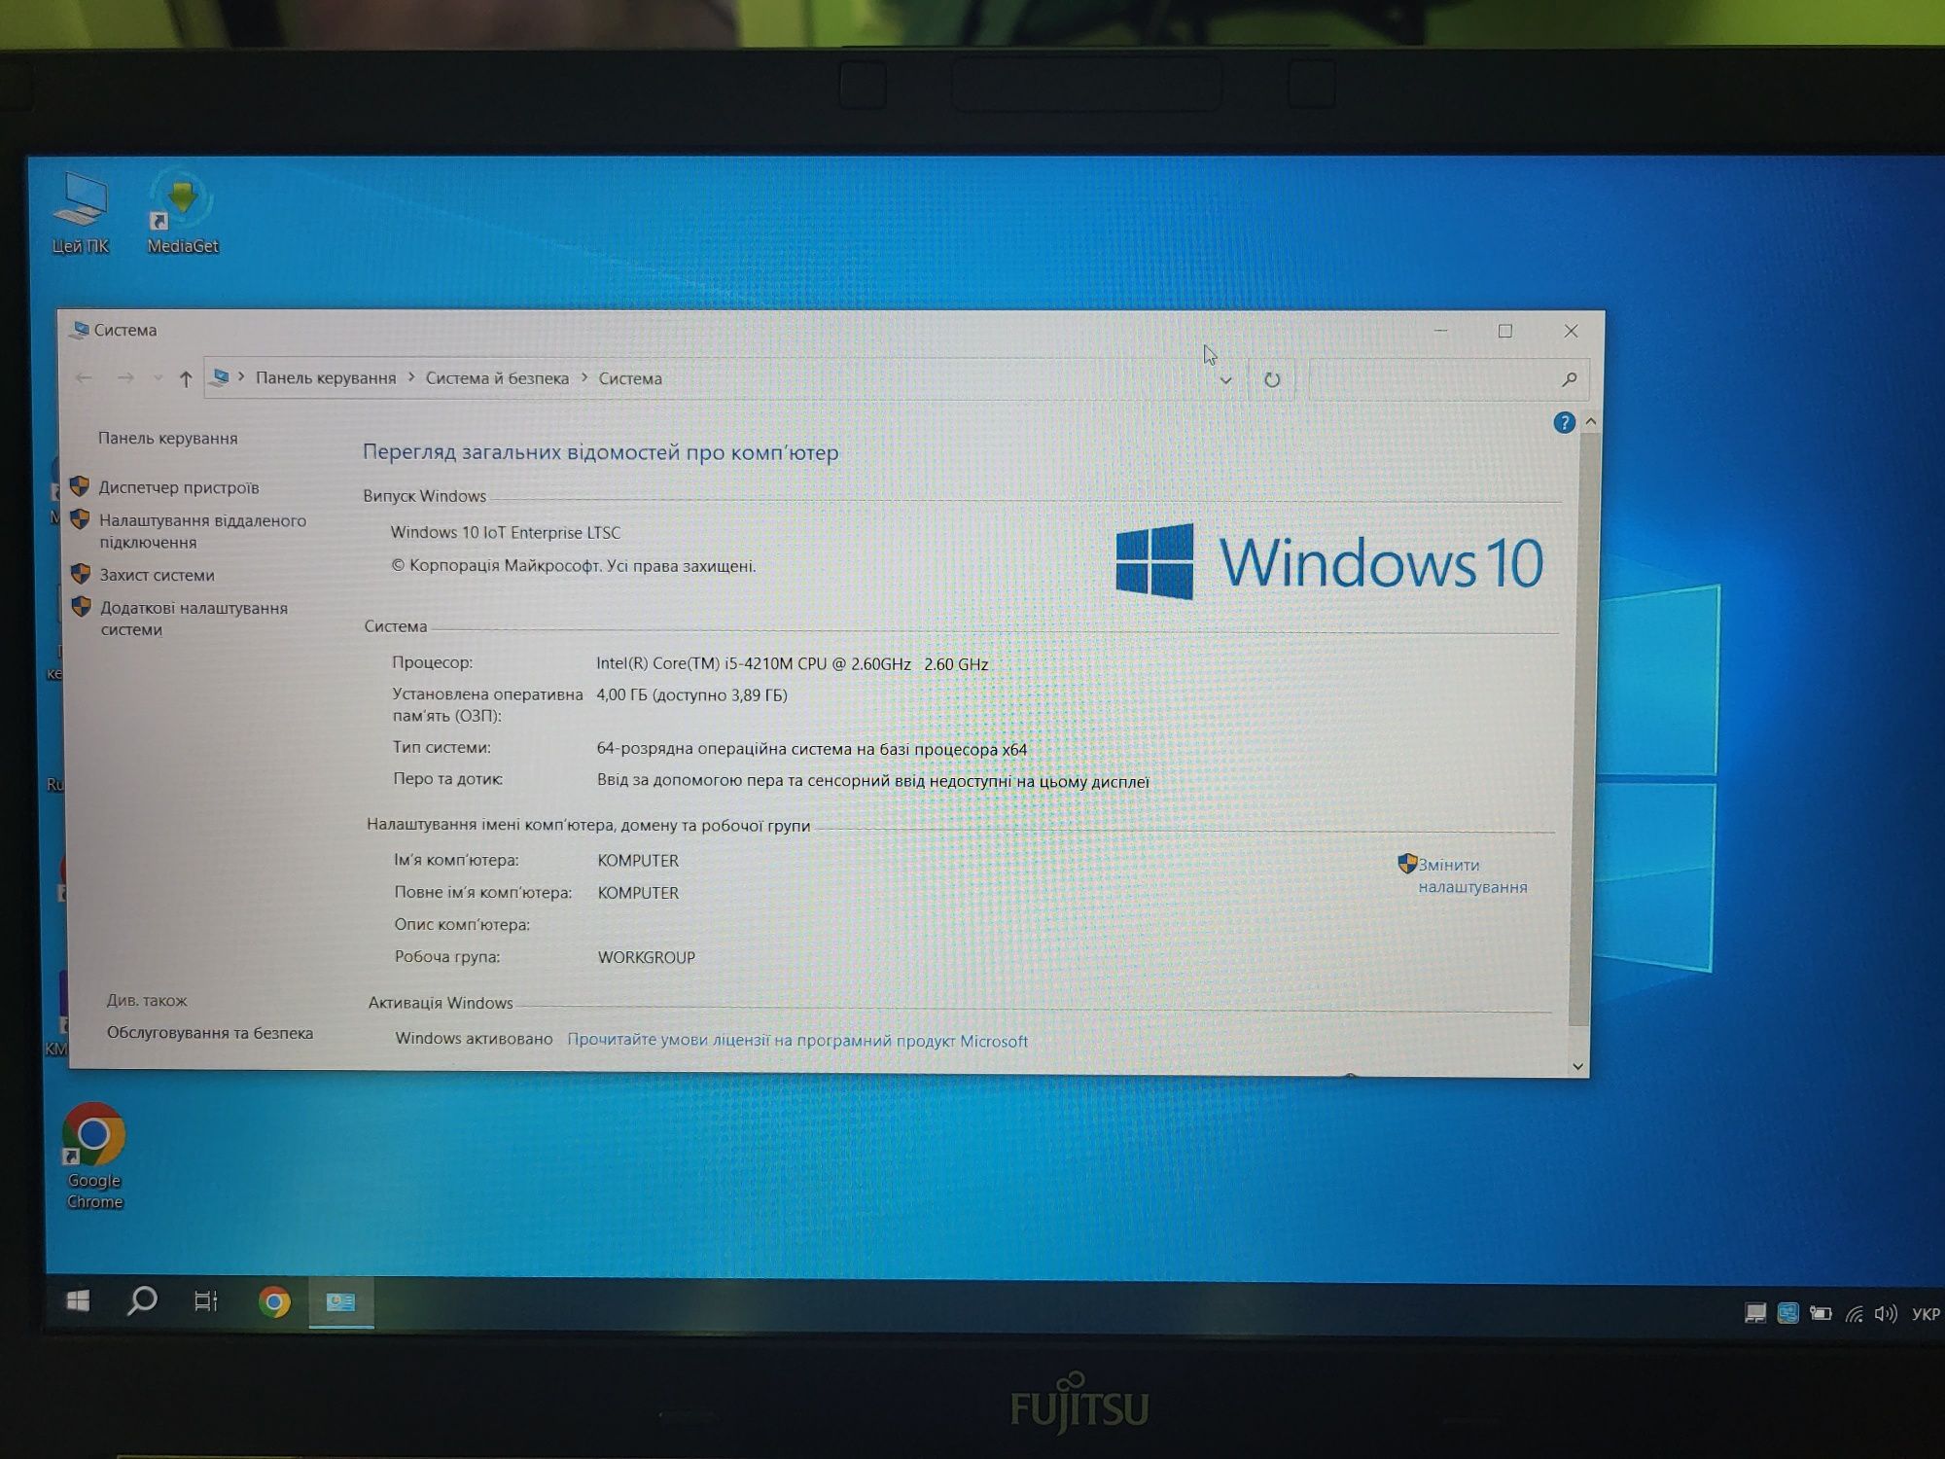The height and width of the screenshot is (1459, 1945).
Task: Open the MediaGet desktop shortcut
Action: (x=182, y=213)
